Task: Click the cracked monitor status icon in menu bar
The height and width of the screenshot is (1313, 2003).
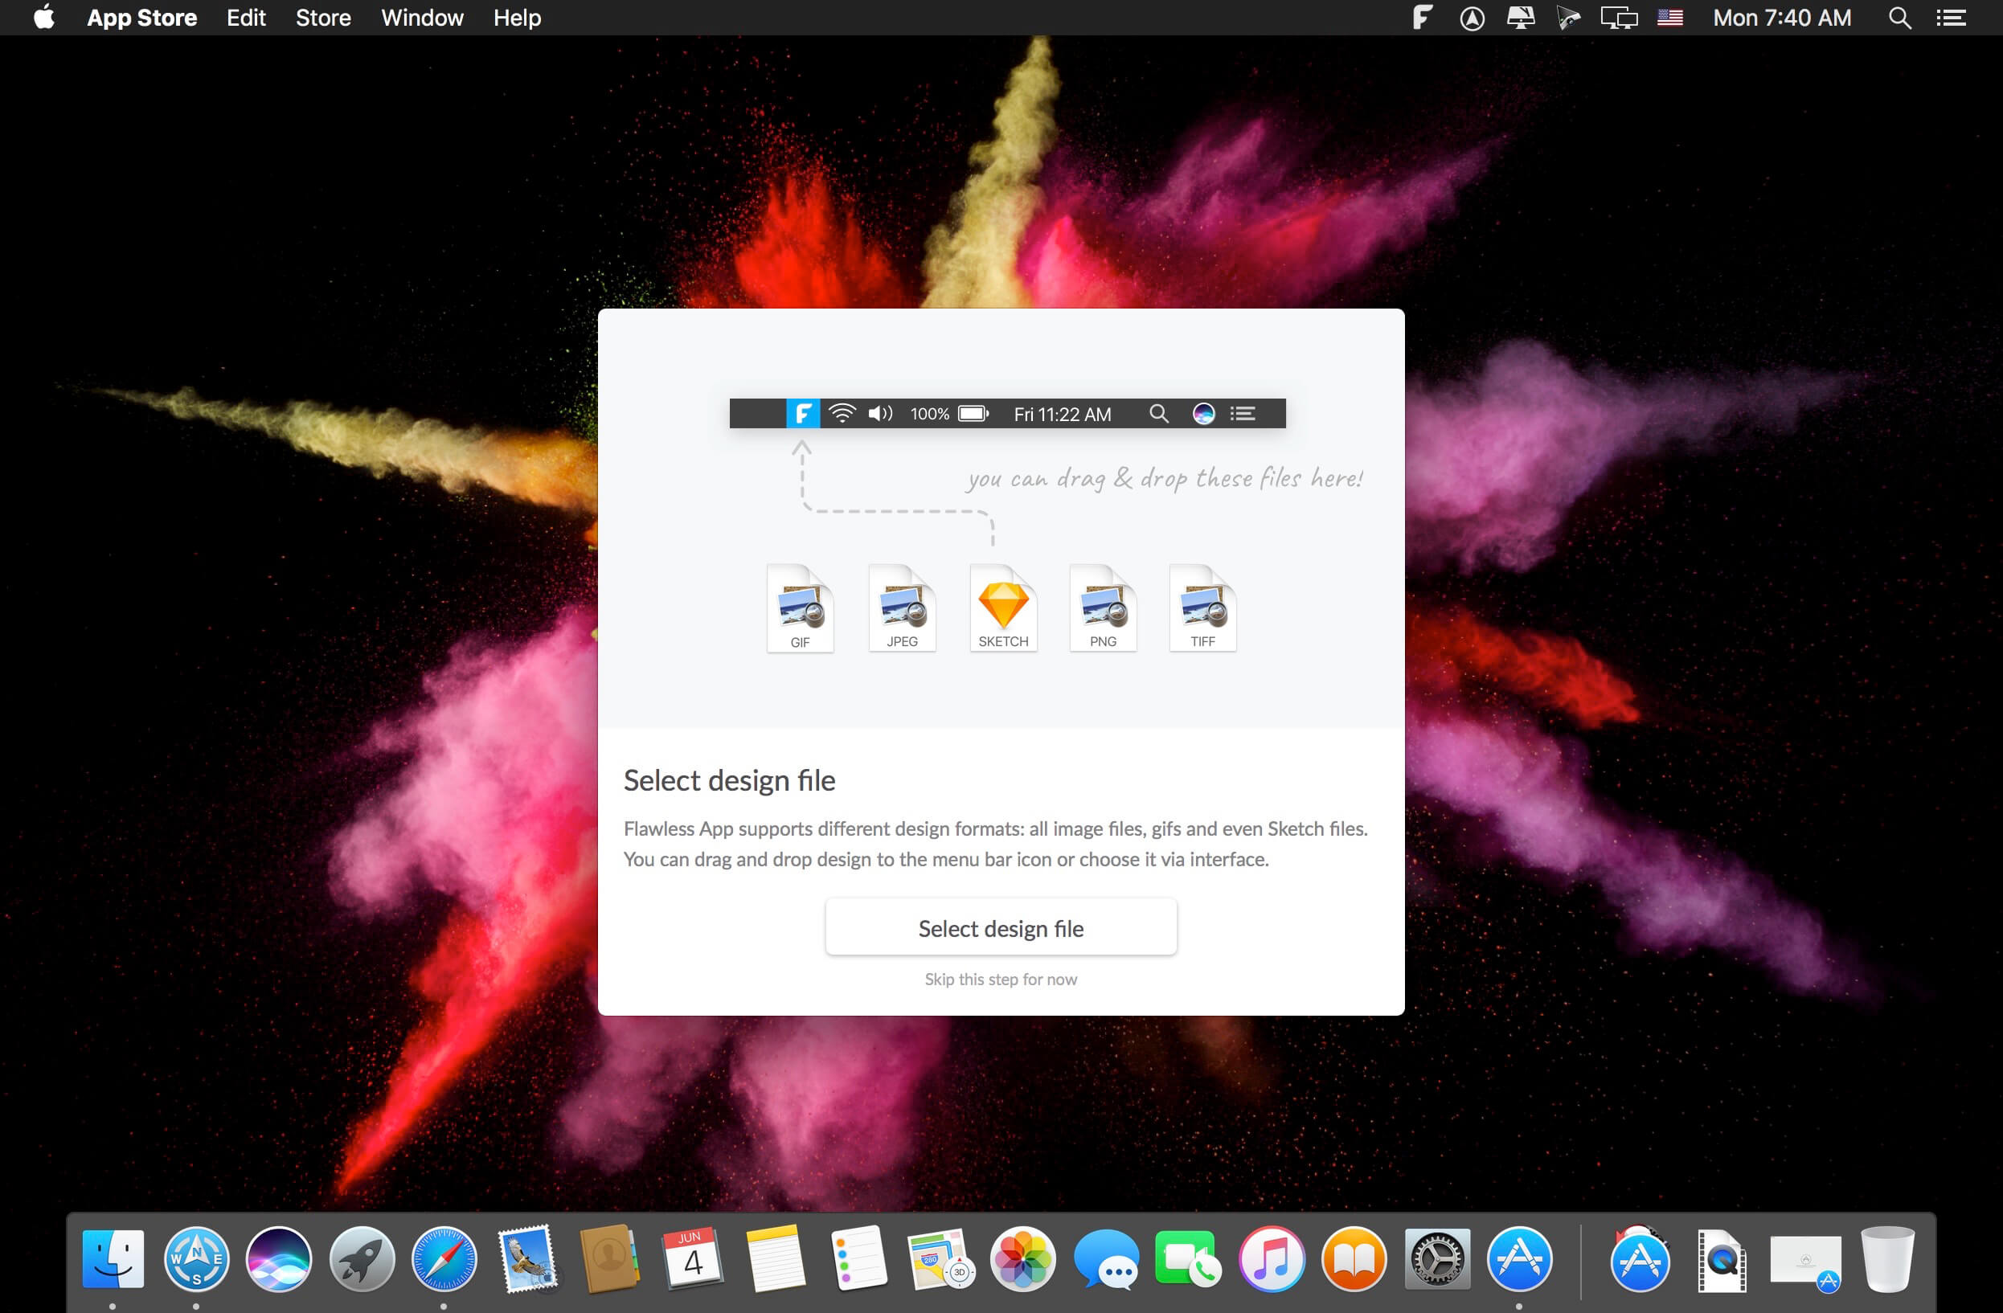Action: pos(1520,18)
